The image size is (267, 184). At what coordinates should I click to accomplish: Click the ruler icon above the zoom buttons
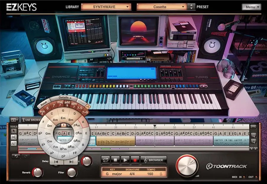coord(253,127)
